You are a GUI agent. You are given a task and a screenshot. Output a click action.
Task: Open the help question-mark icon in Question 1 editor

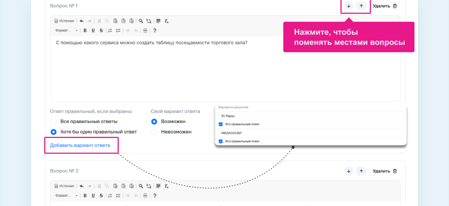tap(155, 30)
